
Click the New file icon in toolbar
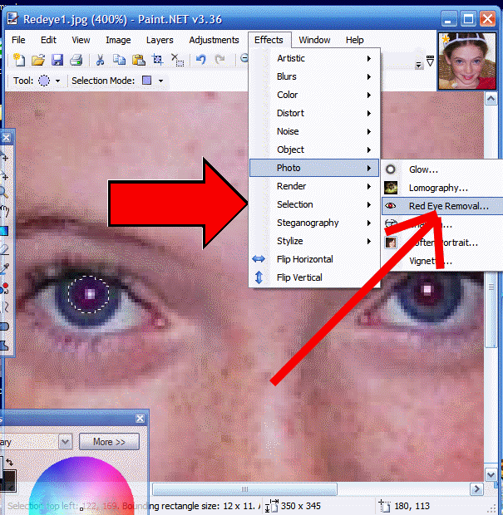(x=19, y=59)
